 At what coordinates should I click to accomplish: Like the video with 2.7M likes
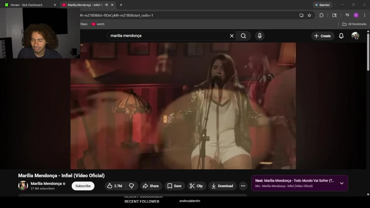pos(115,186)
